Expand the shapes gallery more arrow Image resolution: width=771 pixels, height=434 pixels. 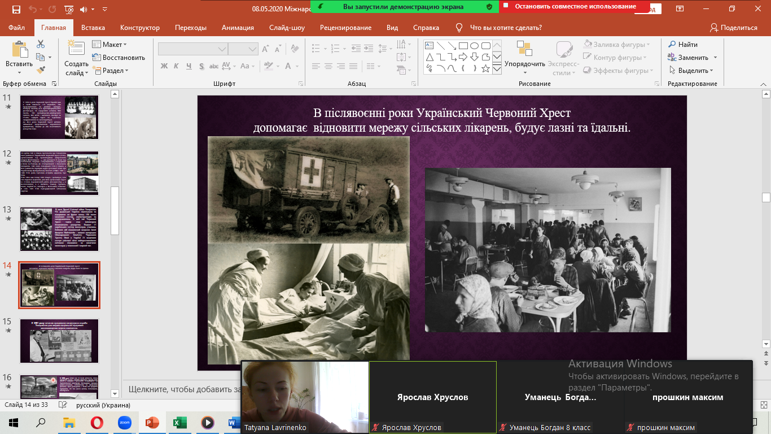[497, 69]
